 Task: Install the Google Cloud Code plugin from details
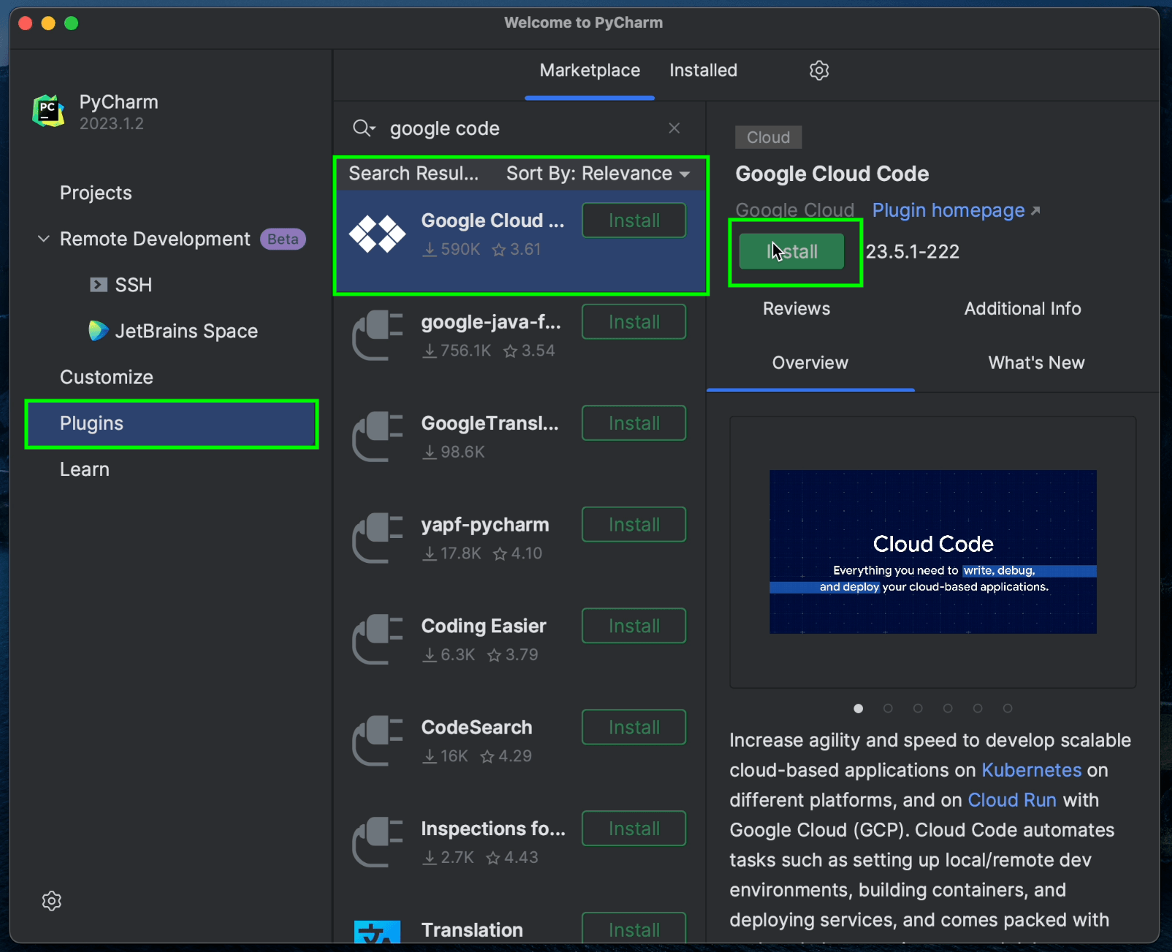pos(792,252)
